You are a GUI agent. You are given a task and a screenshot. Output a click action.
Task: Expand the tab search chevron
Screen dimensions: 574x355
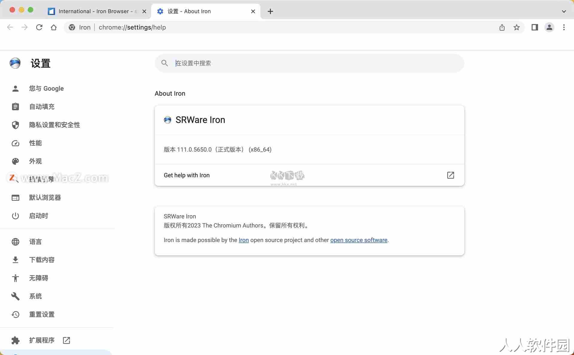tap(564, 11)
